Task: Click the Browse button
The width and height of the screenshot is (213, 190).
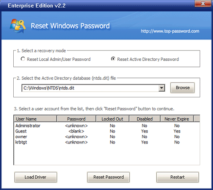Action: [183, 87]
